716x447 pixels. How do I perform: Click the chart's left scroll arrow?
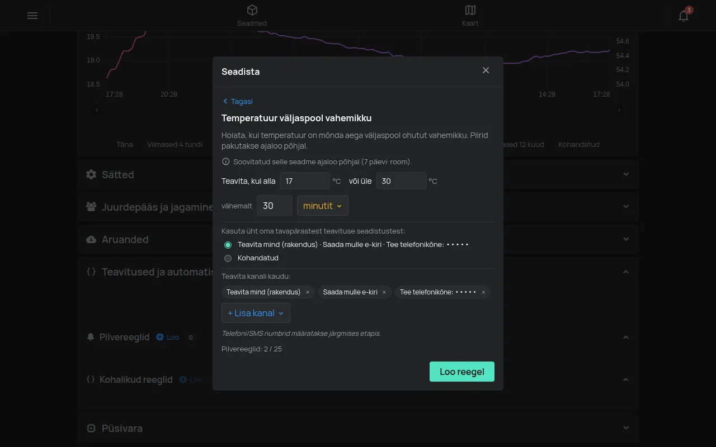97,110
